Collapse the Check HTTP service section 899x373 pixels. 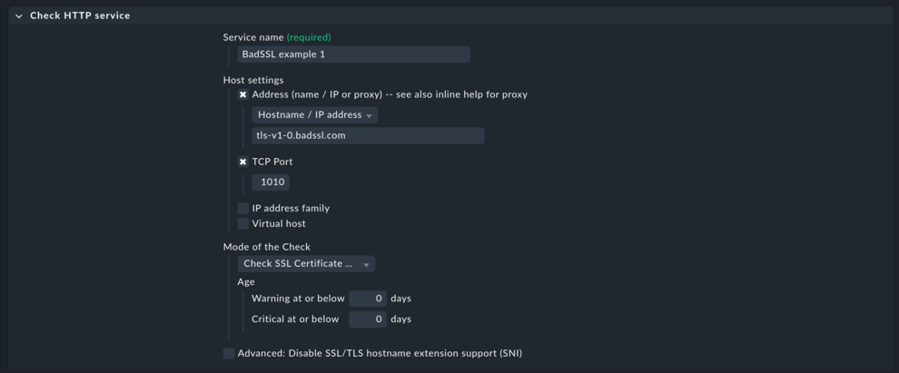tap(18, 16)
